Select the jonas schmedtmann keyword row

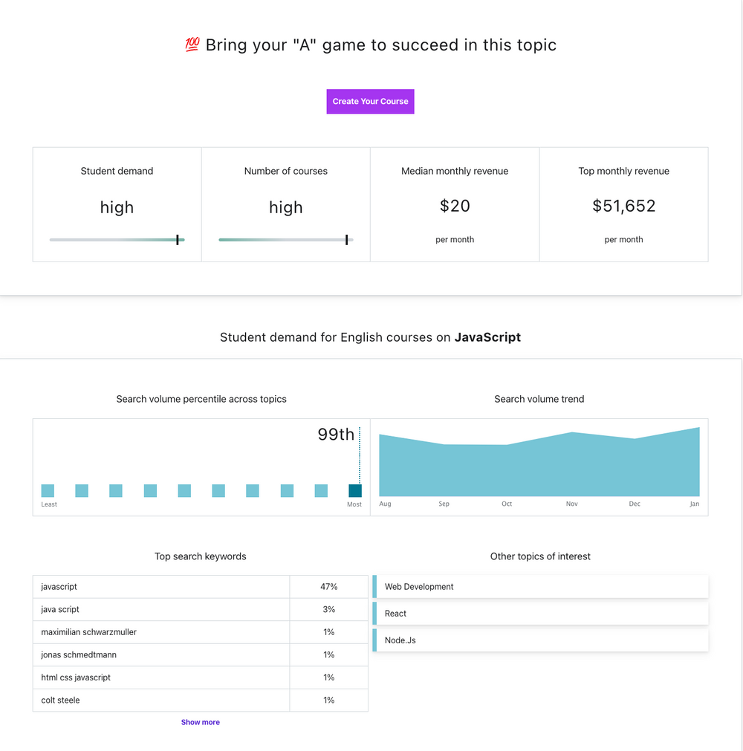coord(160,654)
